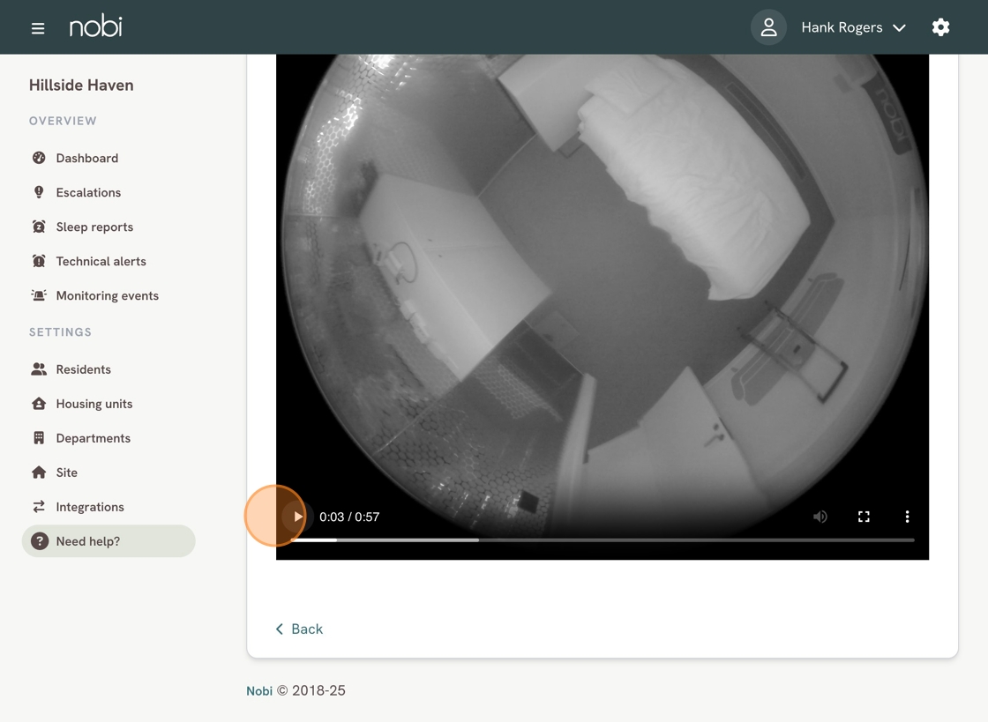Open the hamburger navigation menu
This screenshot has height=722, width=988.
[x=38, y=28]
